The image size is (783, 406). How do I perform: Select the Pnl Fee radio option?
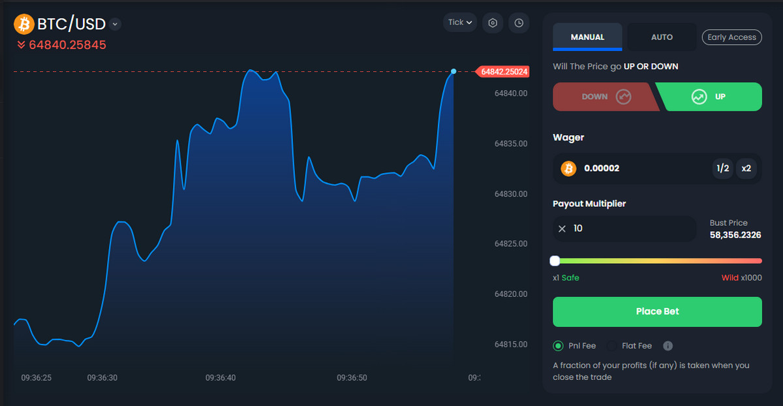point(558,346)
